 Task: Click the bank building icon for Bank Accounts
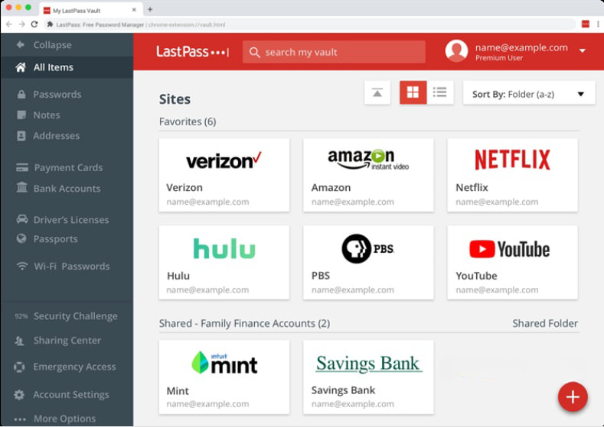[x=22, y=188]
